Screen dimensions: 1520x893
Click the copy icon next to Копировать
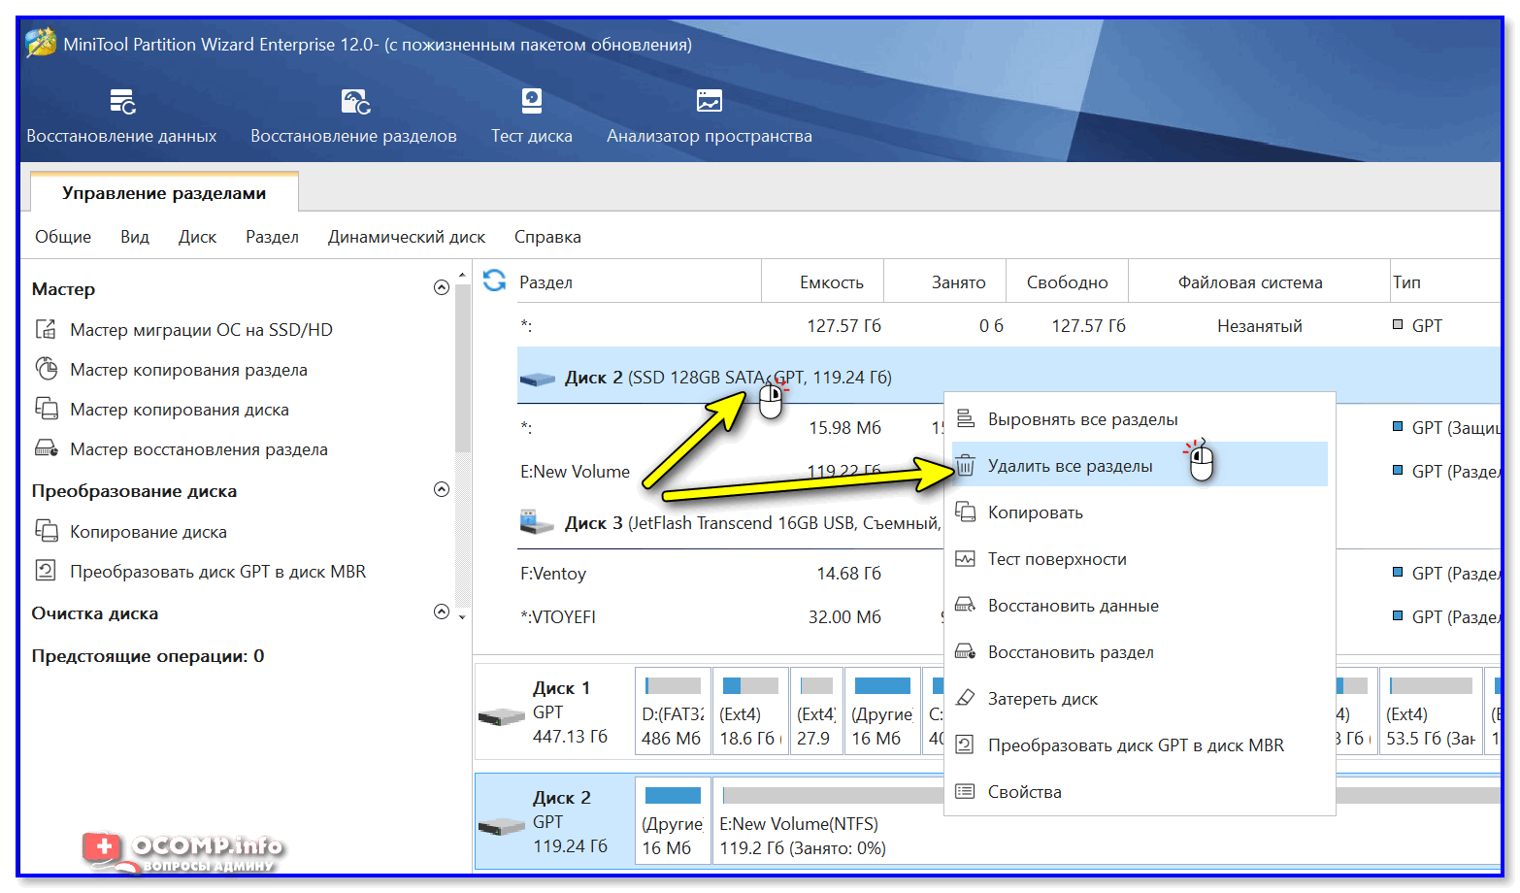(x=965, y=512)
